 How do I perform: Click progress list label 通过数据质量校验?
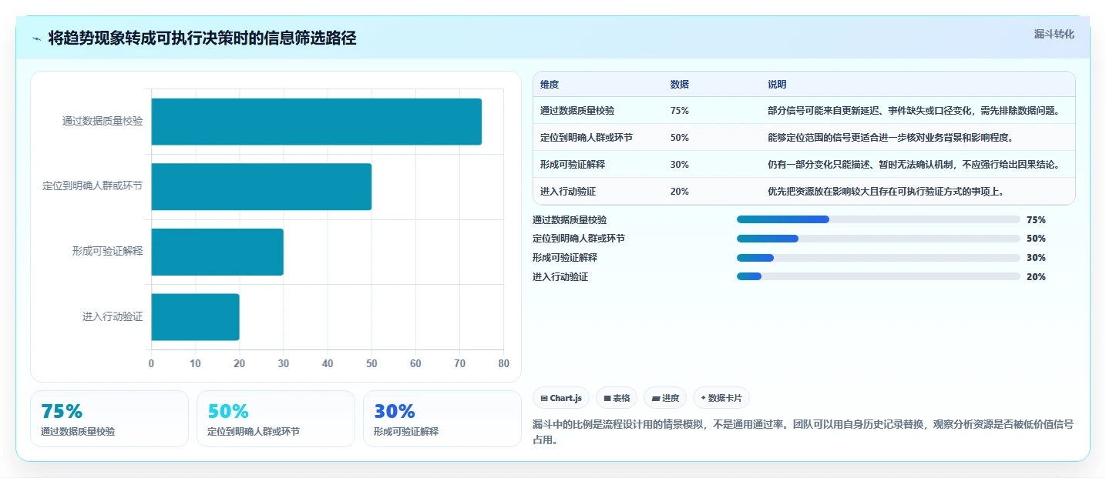(570, 219)
